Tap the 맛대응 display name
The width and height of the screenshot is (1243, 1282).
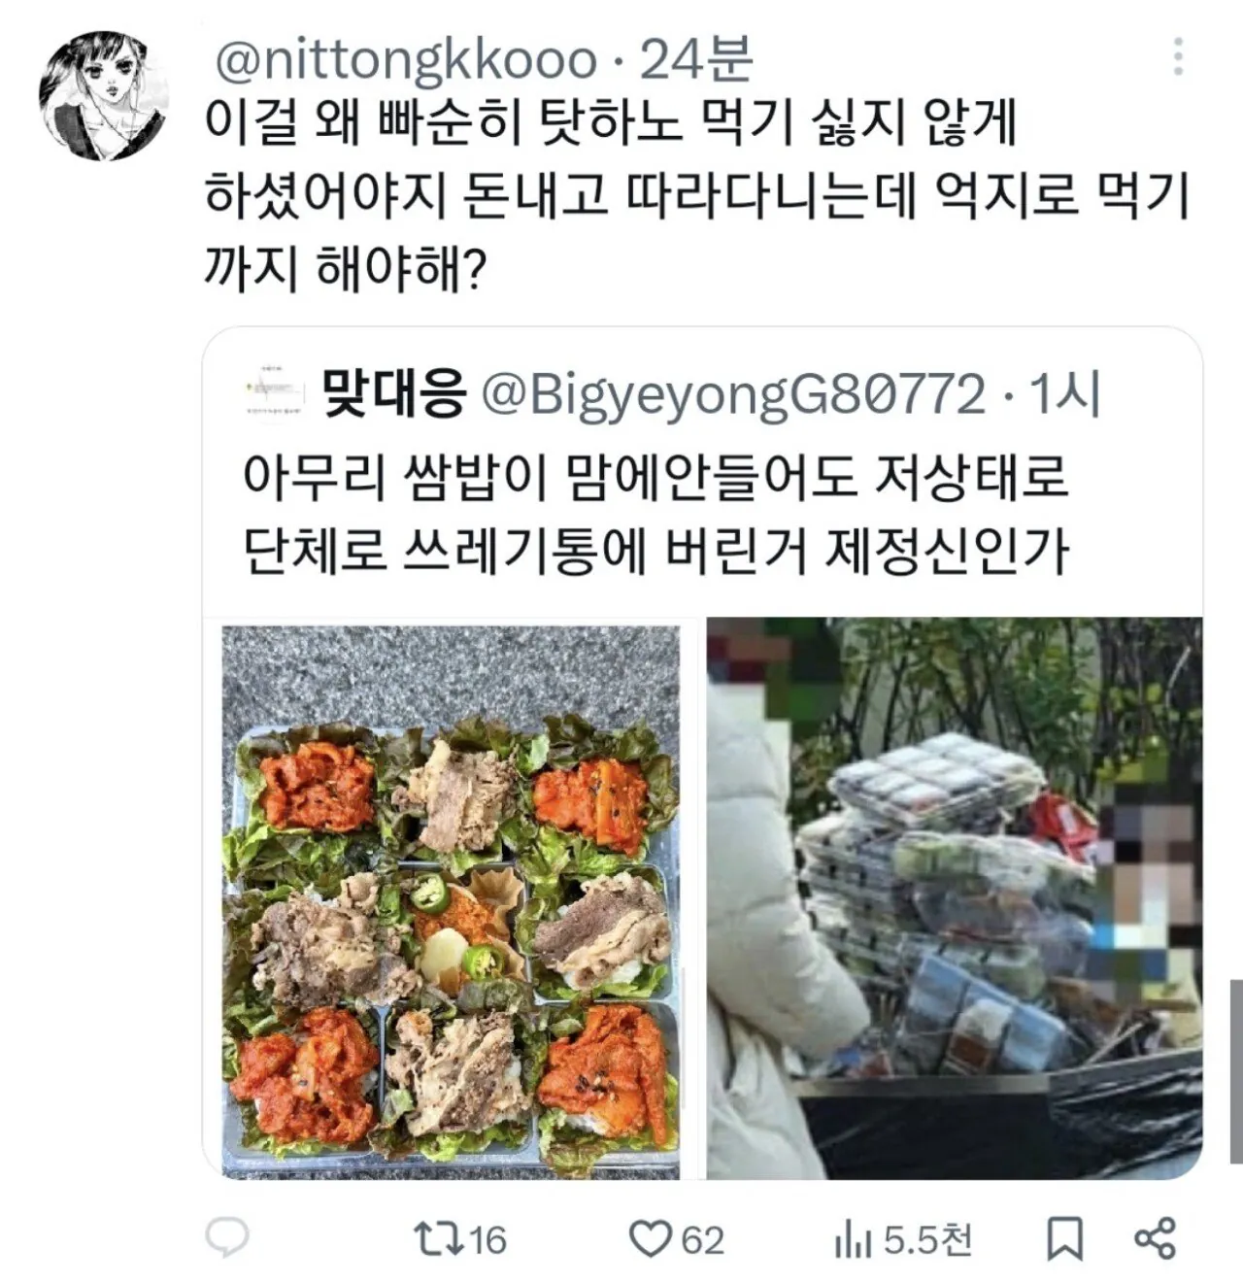point(392,393)
